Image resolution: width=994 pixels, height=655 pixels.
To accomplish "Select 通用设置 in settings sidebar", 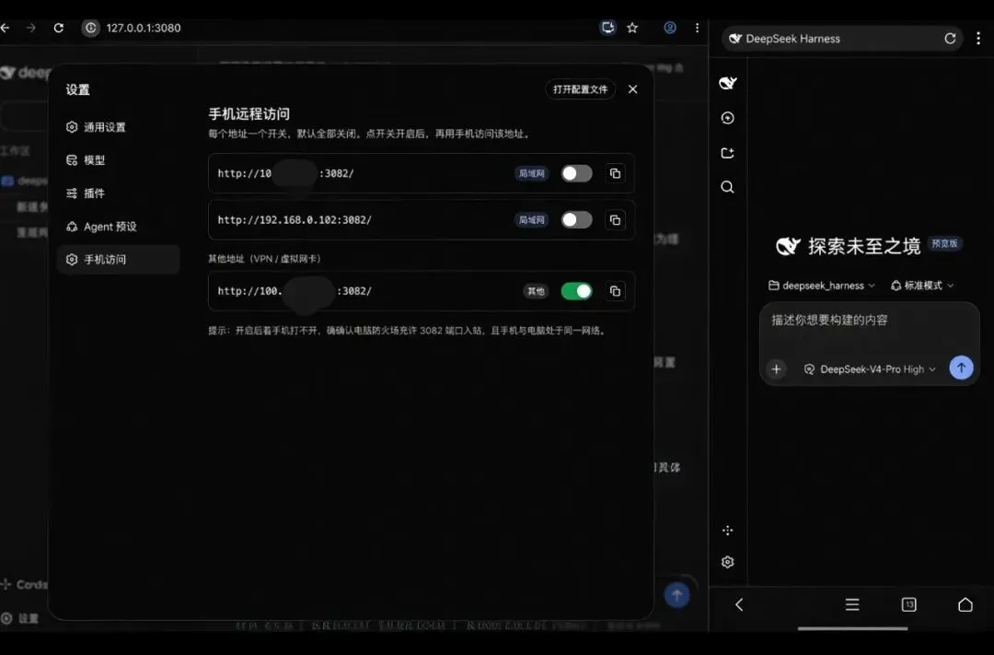I will (119, 127).
